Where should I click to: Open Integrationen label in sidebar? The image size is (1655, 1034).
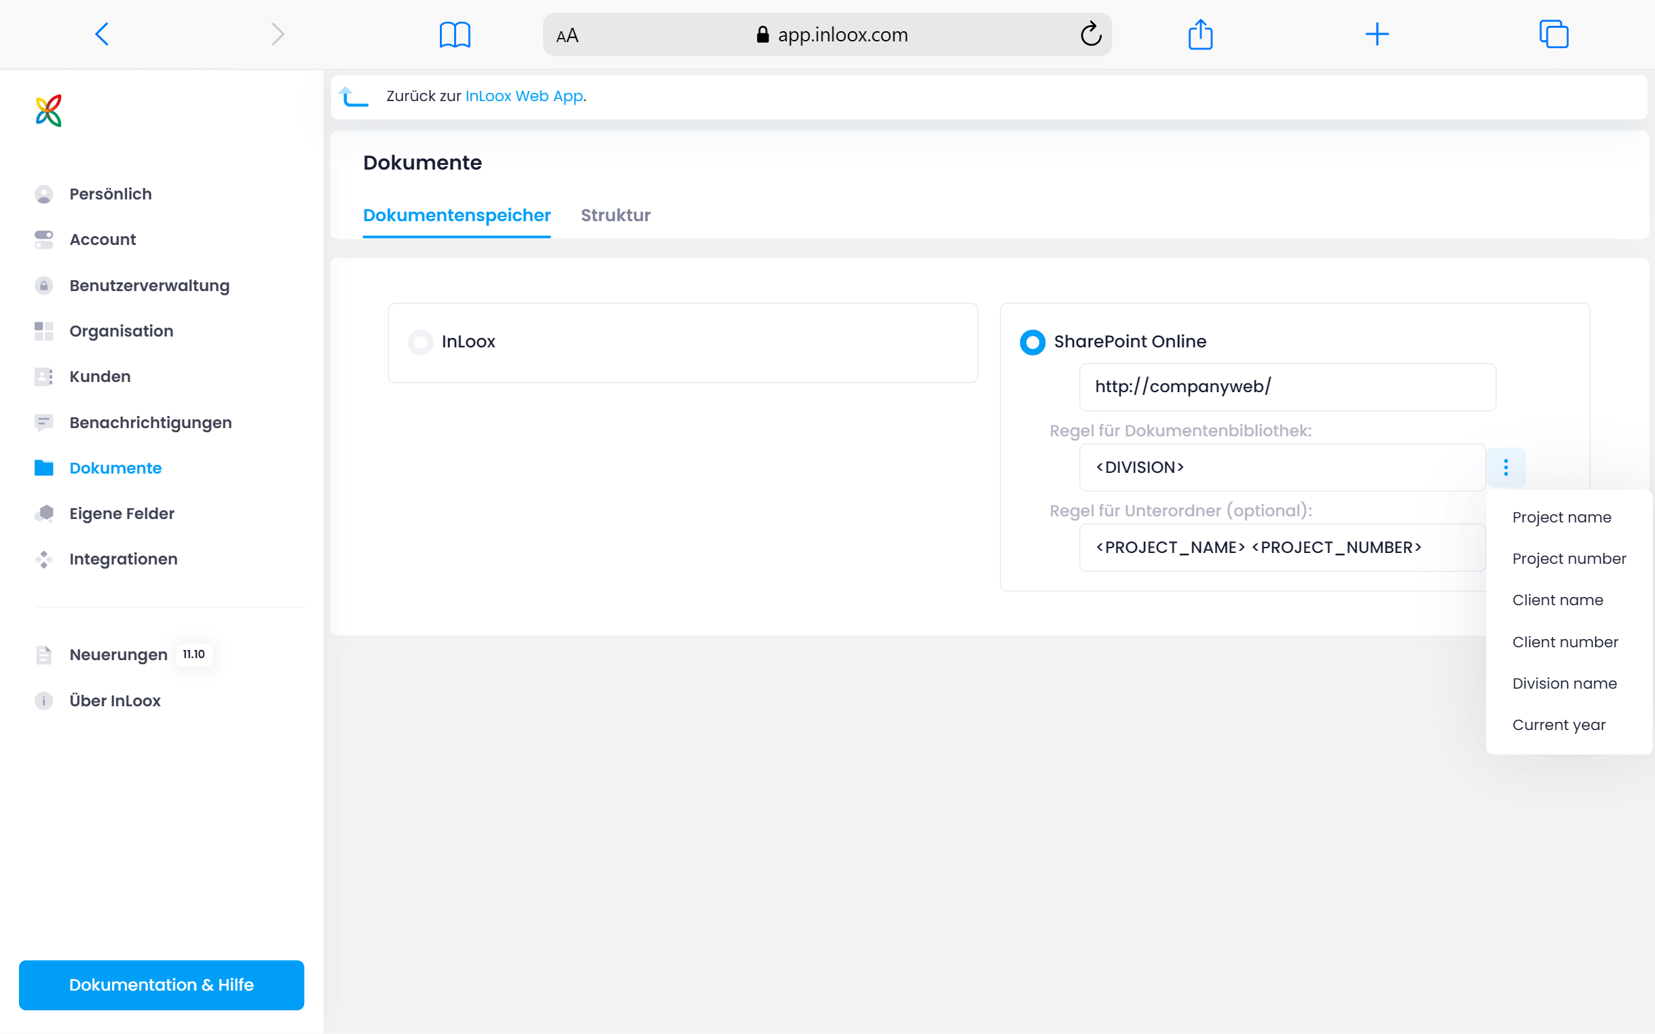click(x=123, y=559)
